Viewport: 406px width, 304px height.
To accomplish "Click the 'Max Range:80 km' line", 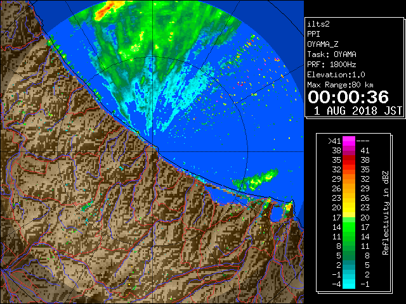I will coord(340,85).
